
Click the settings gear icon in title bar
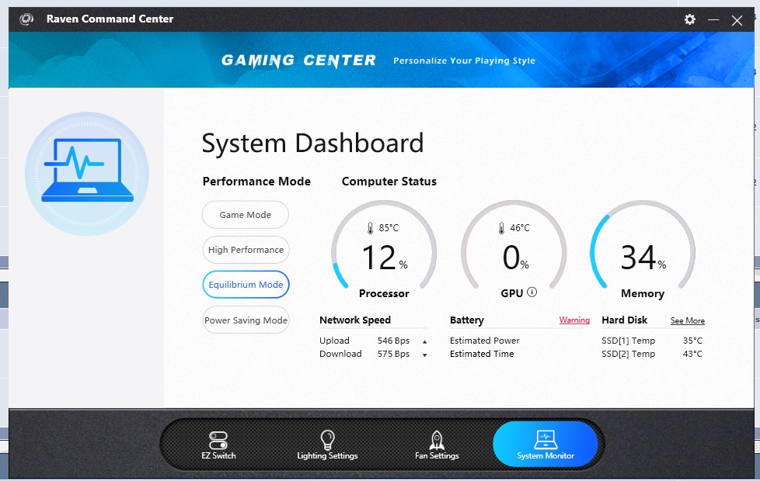point(689,19)
